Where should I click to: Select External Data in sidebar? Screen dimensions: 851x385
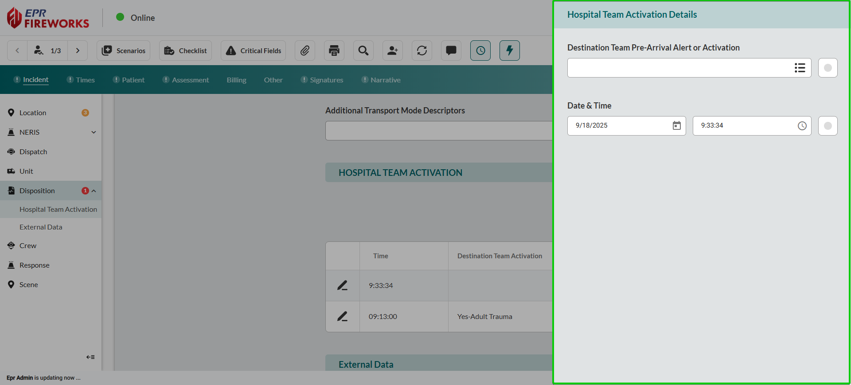[41, 227]
